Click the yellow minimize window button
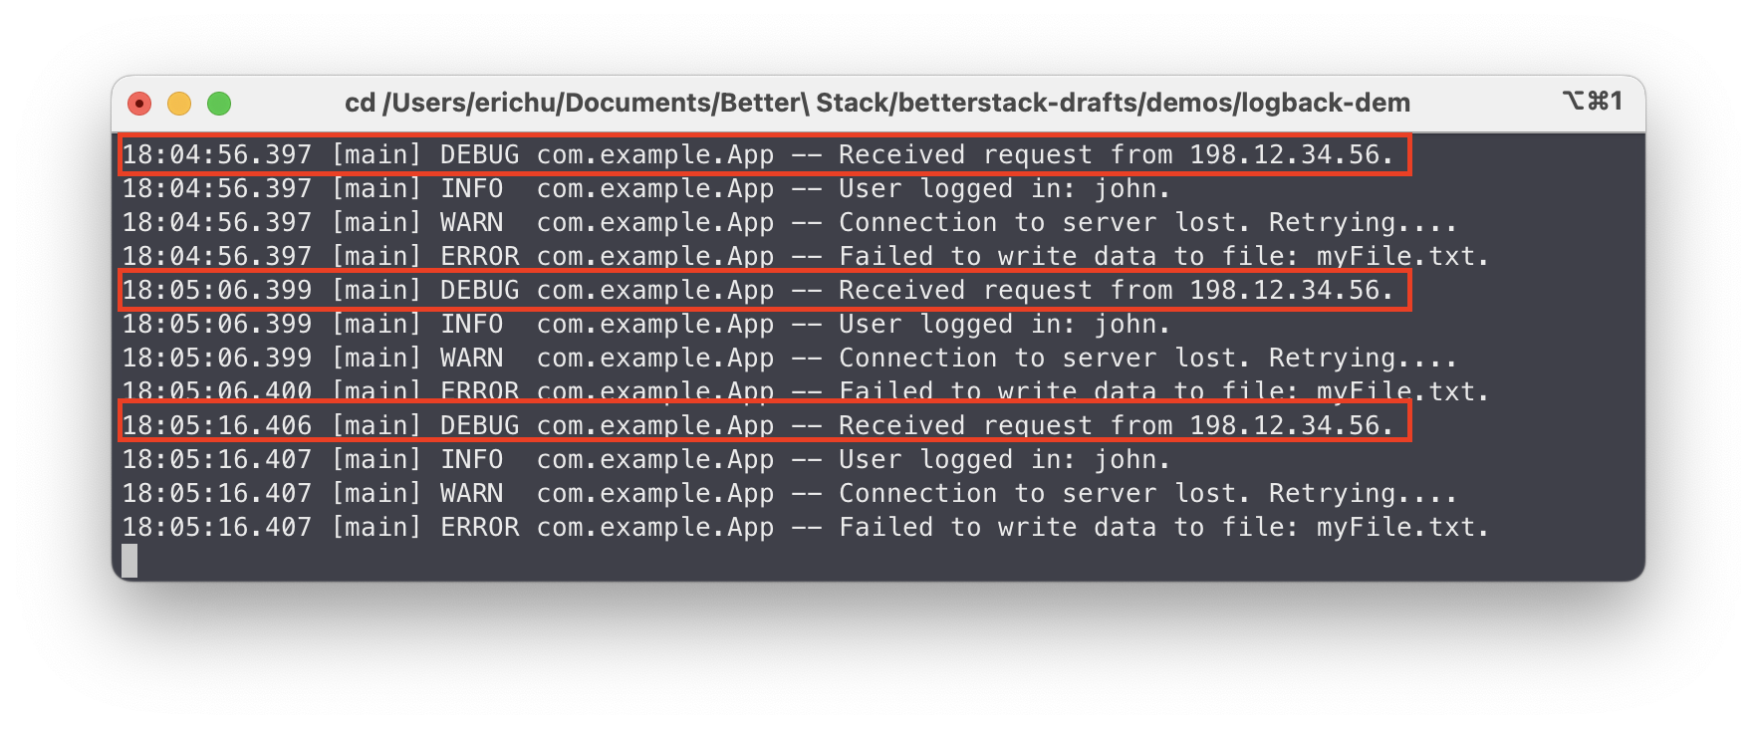 click(x=179, y=104)
